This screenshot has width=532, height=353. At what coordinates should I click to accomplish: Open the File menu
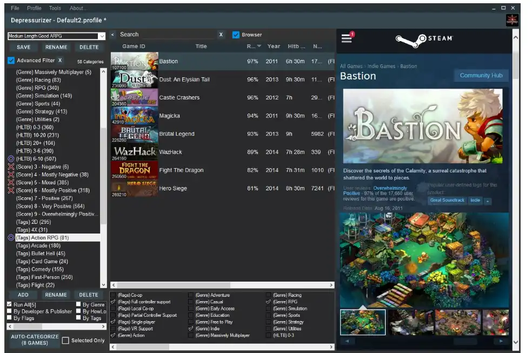[x=15, y=8]
